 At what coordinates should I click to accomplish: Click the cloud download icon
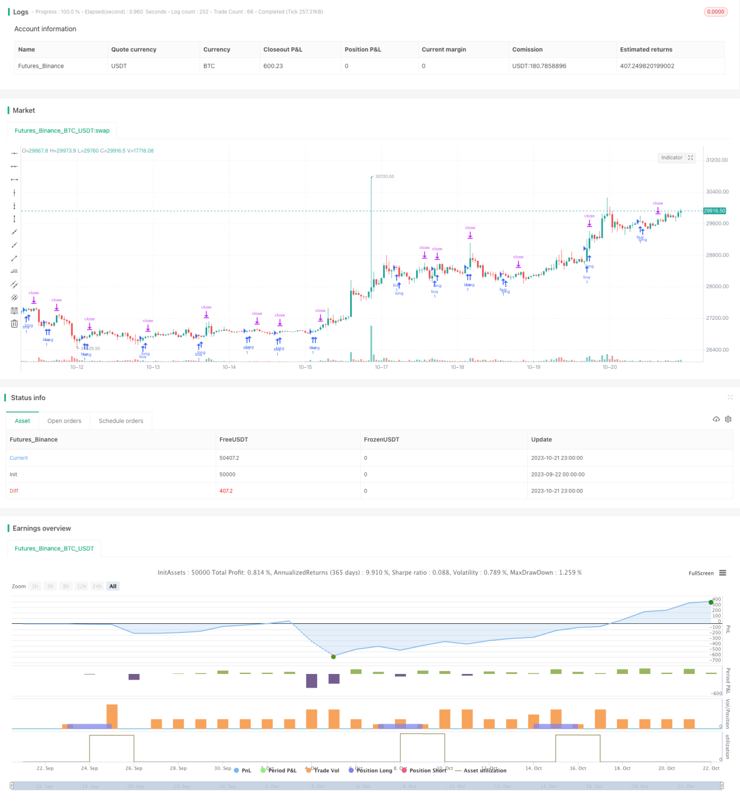coord(716,419)
